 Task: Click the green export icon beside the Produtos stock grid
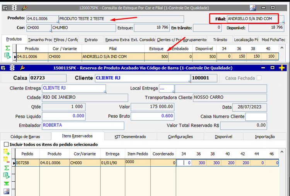pyautogui.click(x=7, y=56)
